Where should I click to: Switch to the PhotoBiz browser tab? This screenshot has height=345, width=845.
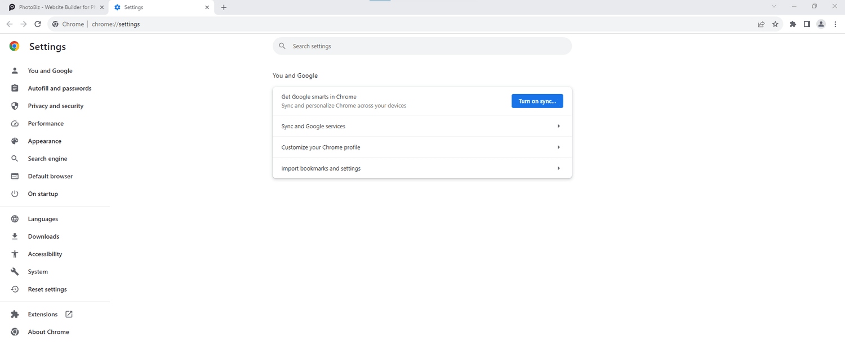click(54, 7)
